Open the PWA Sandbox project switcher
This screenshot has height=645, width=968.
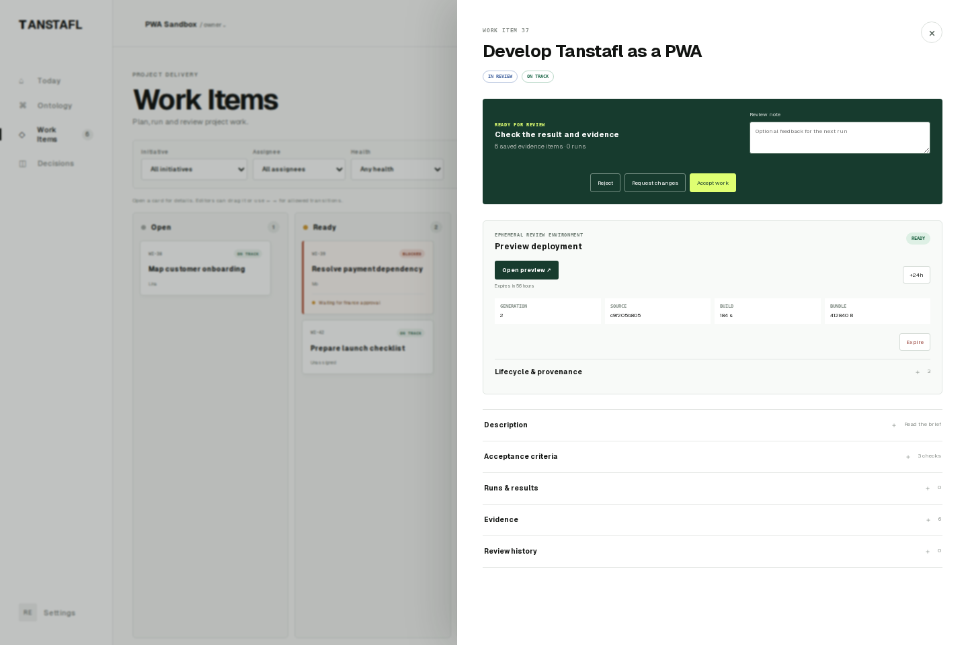click(185, 24)
